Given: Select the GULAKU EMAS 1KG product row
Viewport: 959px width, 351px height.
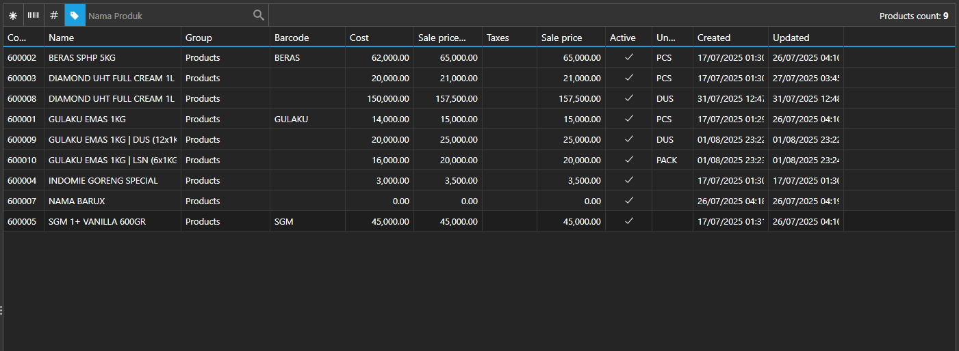Looking at the screenshot, I should [87, 119].
